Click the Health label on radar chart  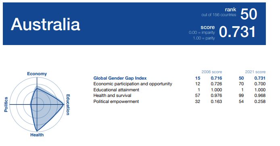[37, 135]
